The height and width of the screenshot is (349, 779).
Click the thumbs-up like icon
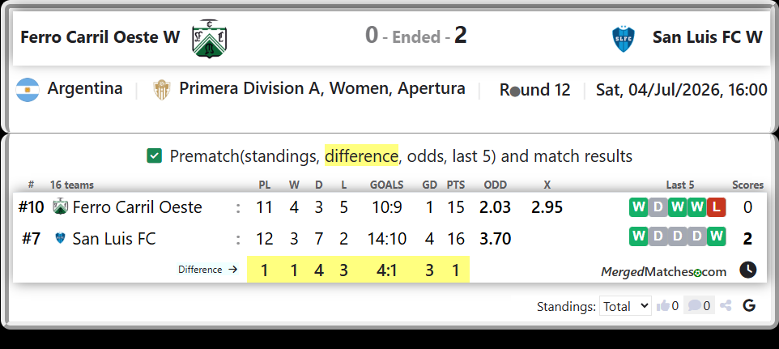click(x=662, y=306)
